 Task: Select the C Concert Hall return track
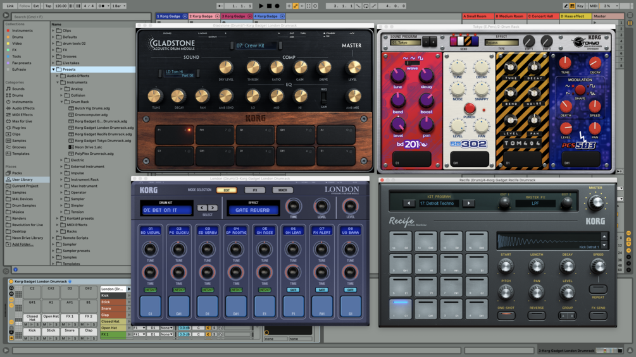point(543,16)
